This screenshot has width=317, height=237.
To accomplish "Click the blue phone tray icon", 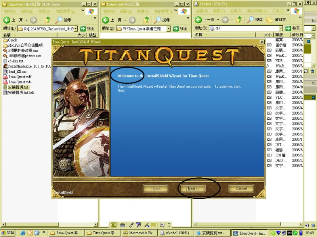I will pyautogui.click(x=301, y=233).
